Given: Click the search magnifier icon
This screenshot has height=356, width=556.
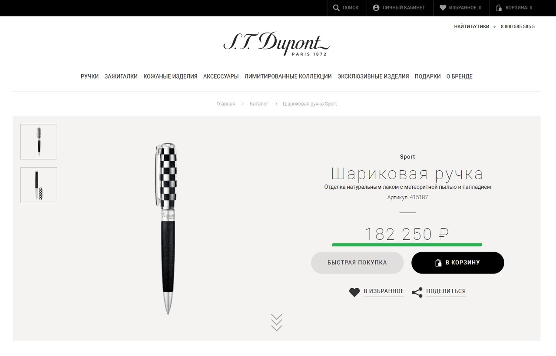Looking at the screenshot, I should tap(336, 8).
